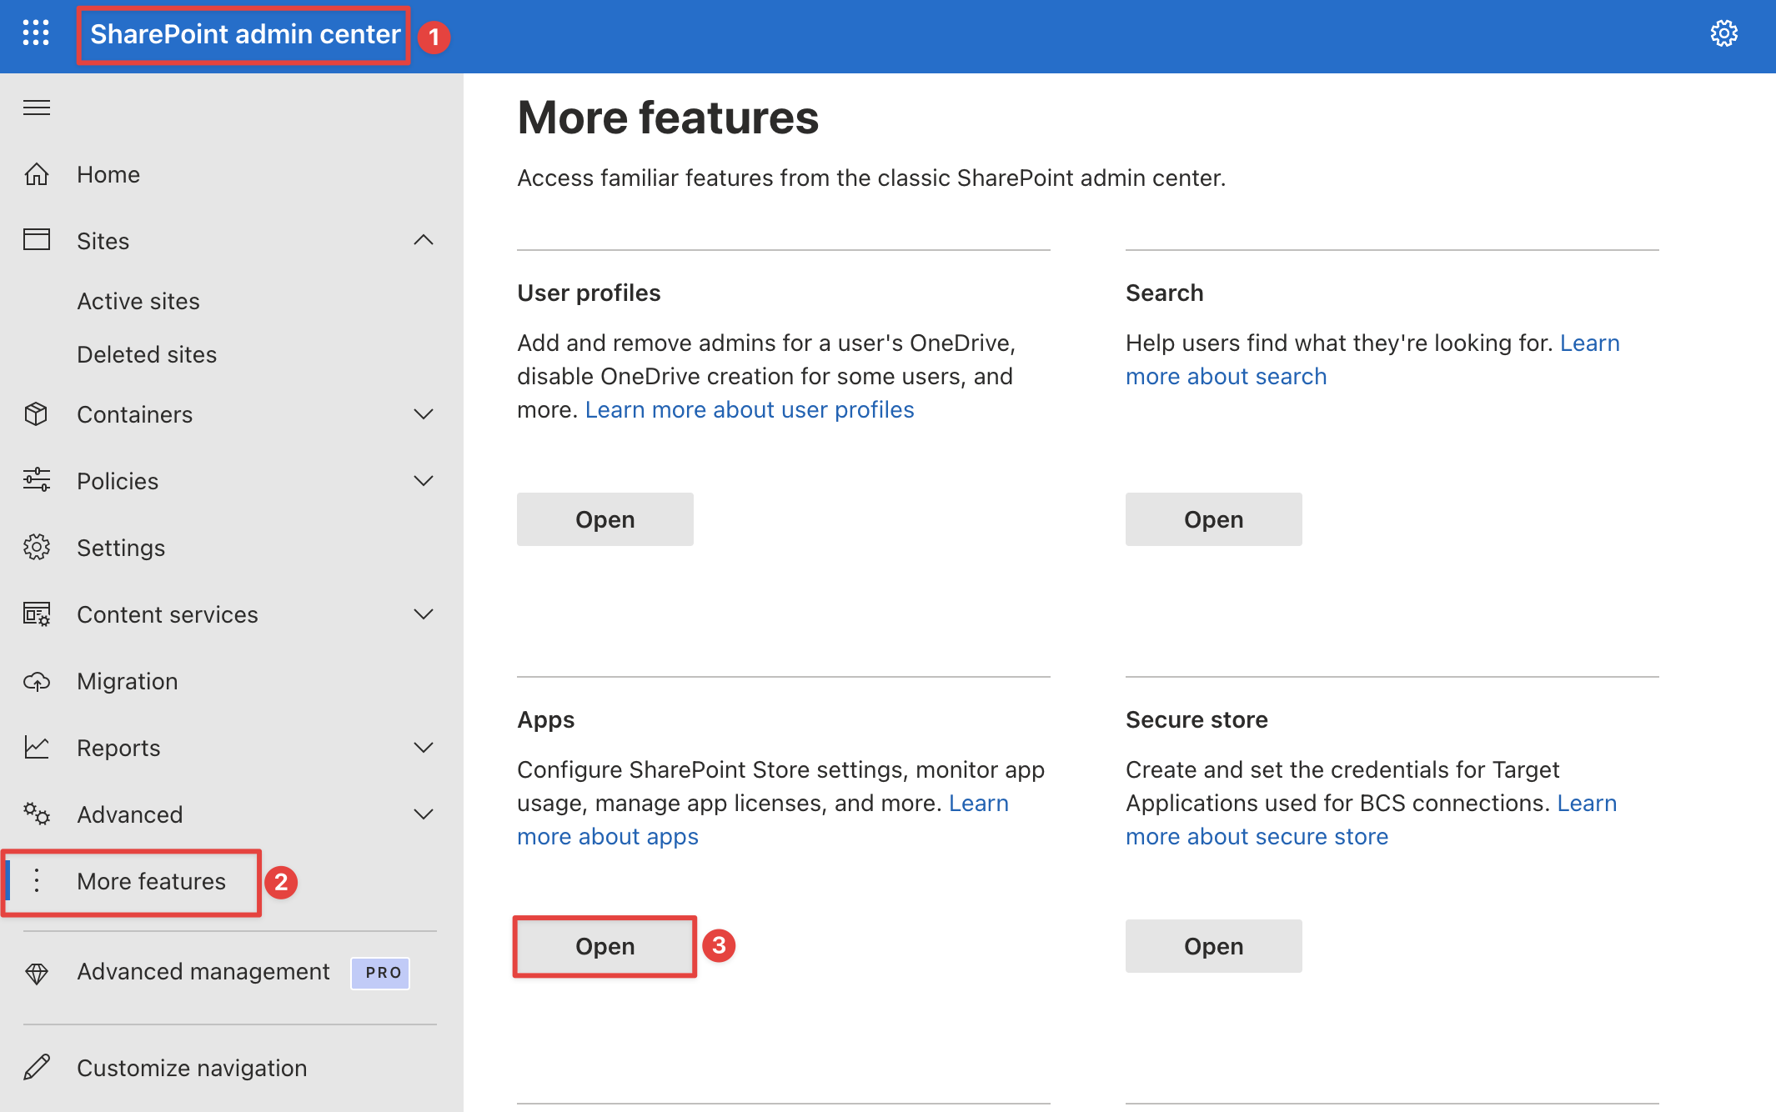Click the Search section heading

[1164, 293]
